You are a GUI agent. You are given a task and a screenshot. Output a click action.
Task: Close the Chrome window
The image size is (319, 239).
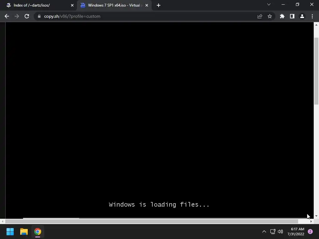[x=312, y=4]
